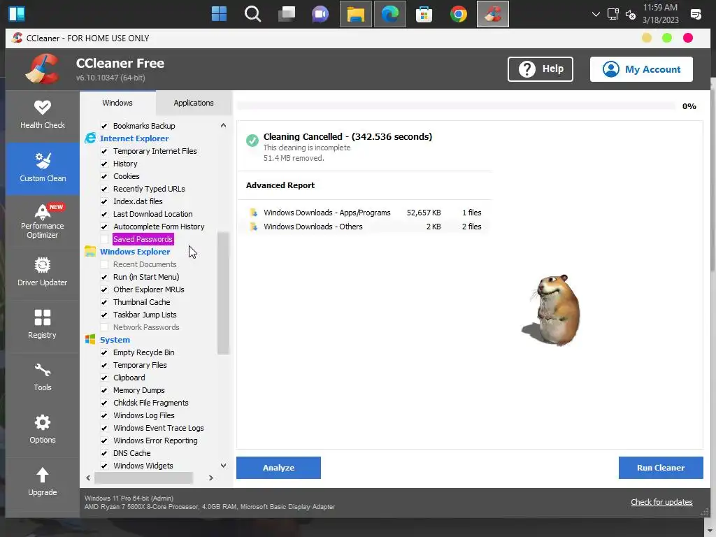Uncheck Thumbnail Cache

coord(104,302)
